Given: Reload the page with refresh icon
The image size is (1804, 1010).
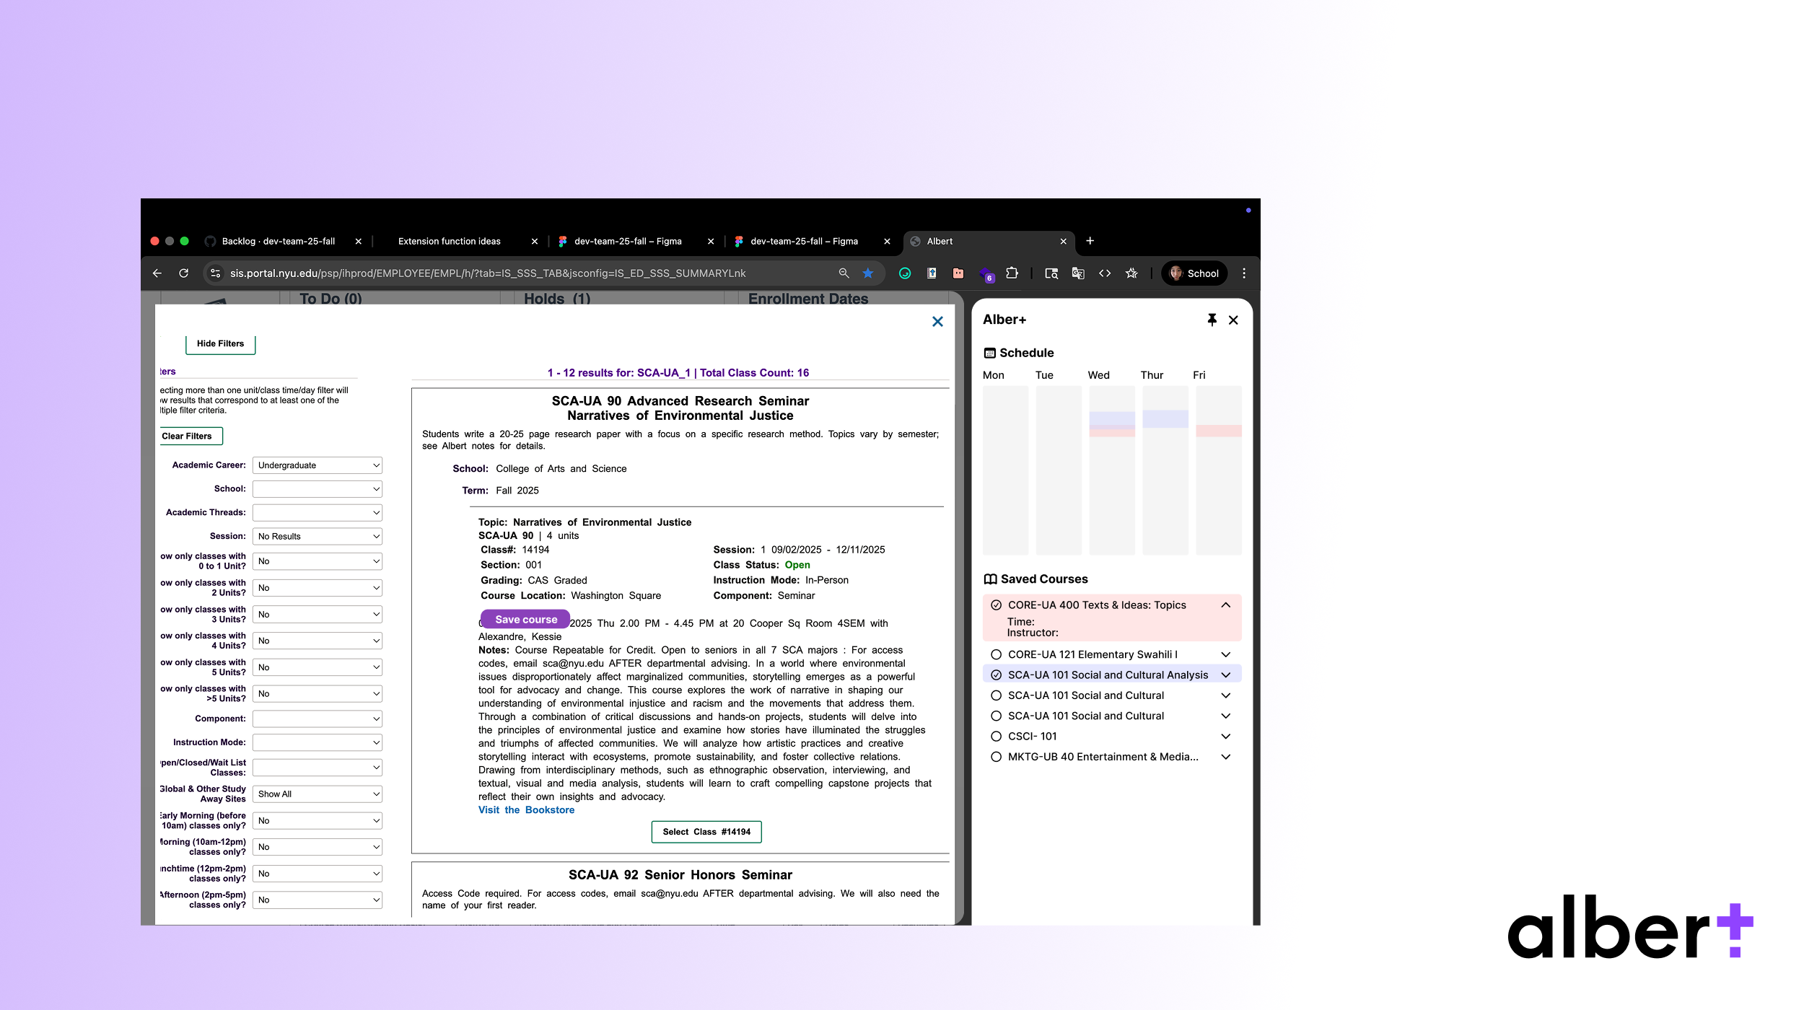Looking at the screenshot, I should pos(184,273).
